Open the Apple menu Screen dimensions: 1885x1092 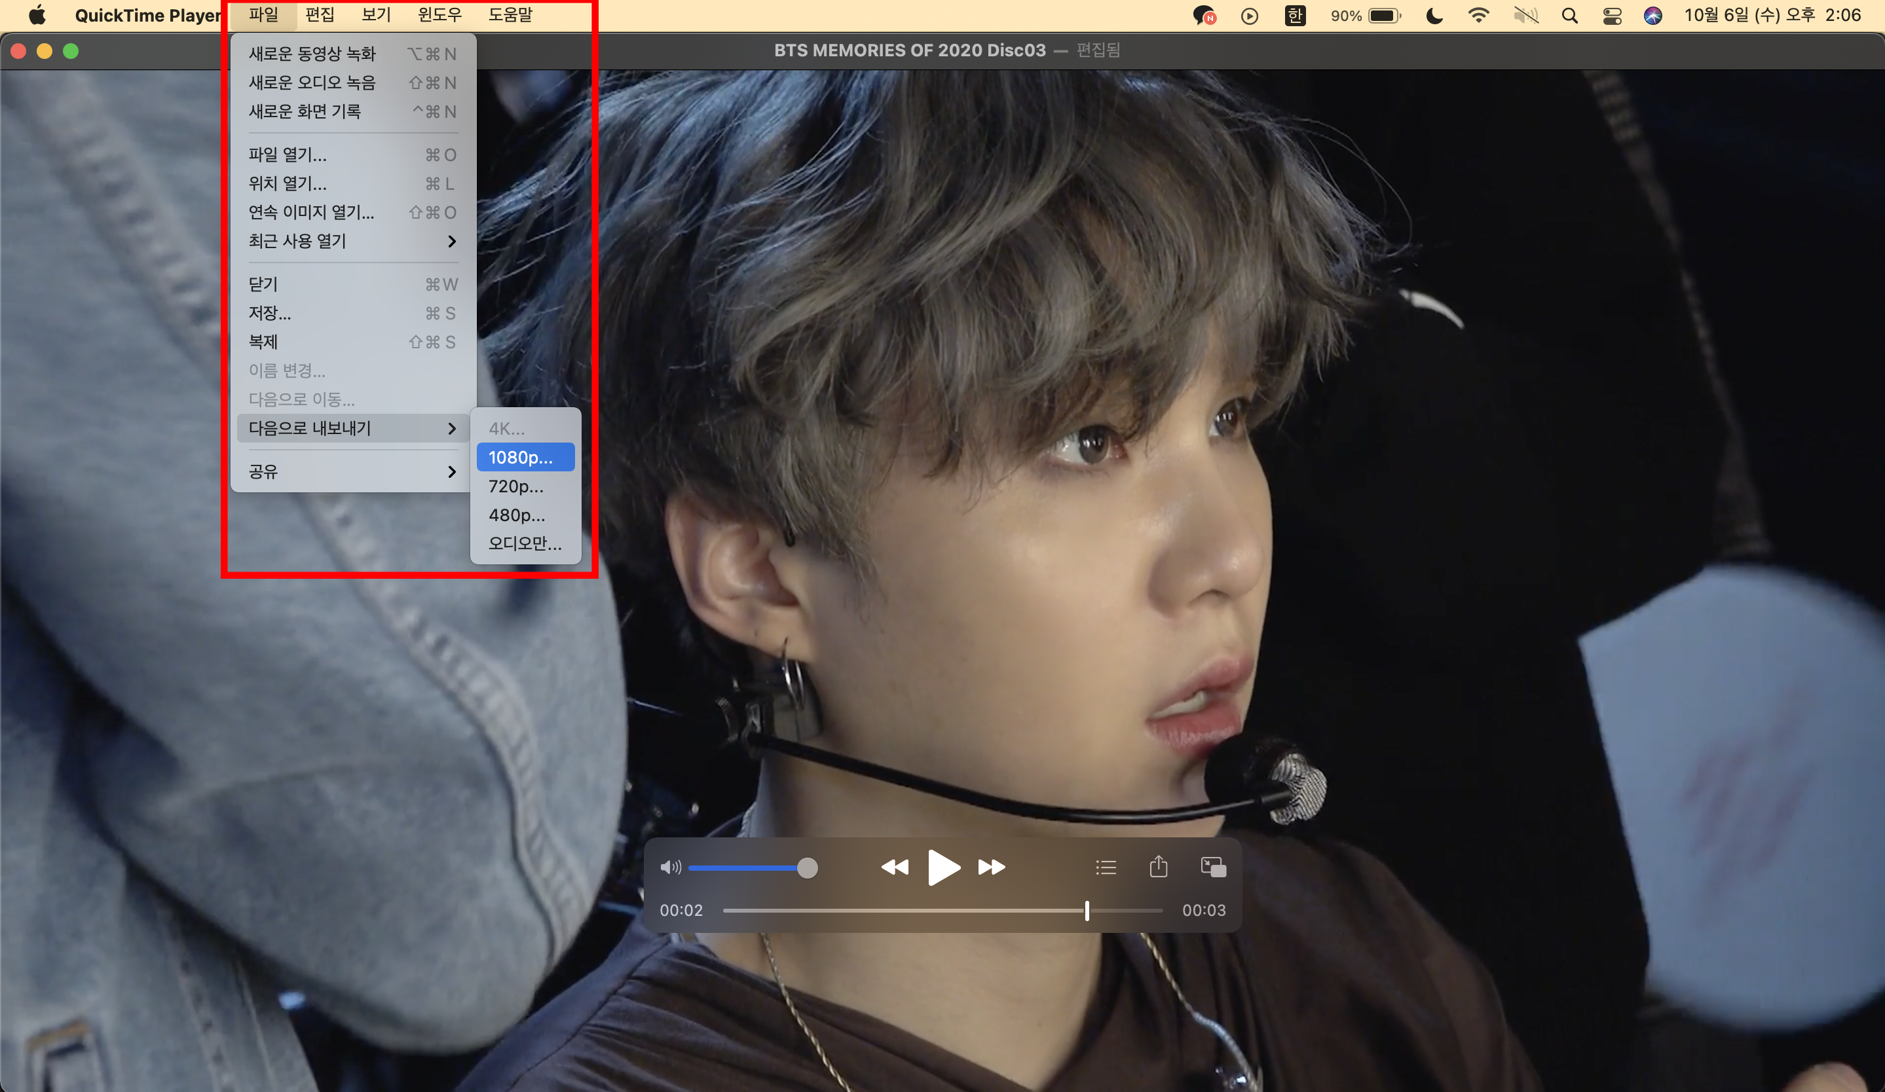(37, 15)
